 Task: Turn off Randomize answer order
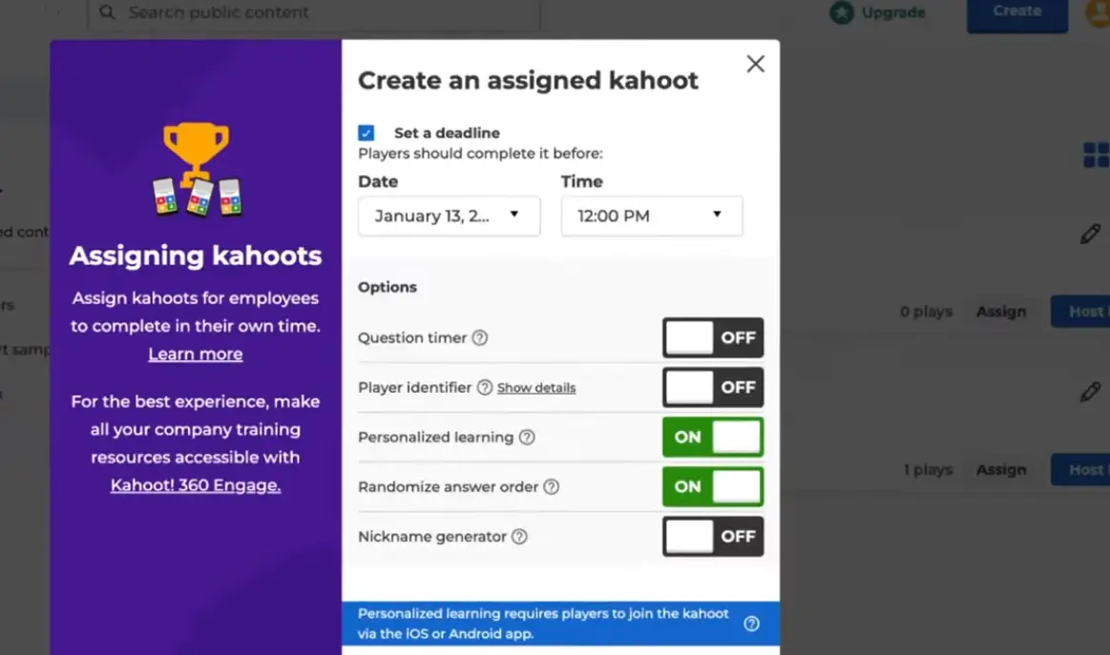(713, 487)
